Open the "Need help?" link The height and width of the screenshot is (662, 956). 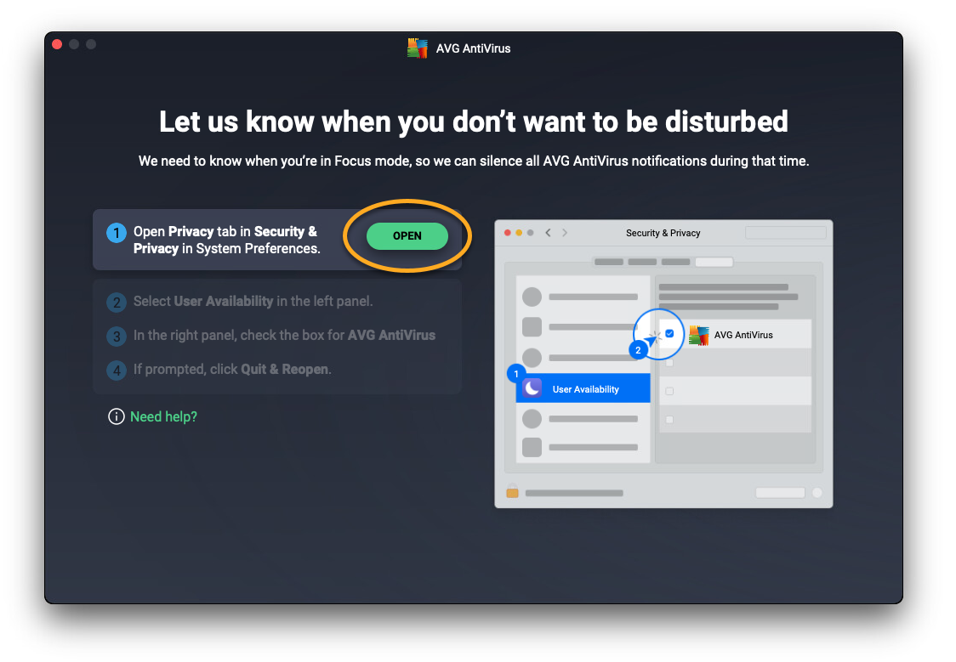pyautogui.click(x=163, y=416)
